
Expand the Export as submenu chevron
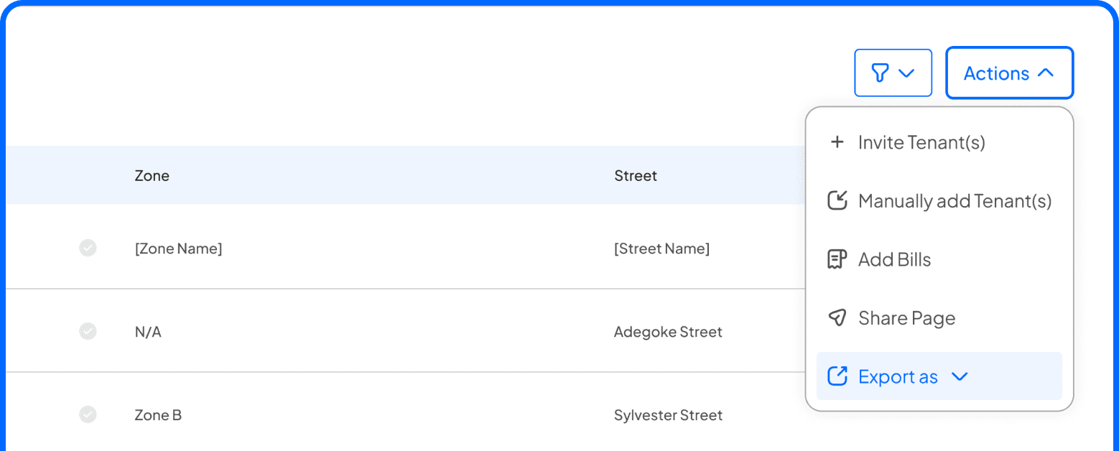tap(960, 376)
